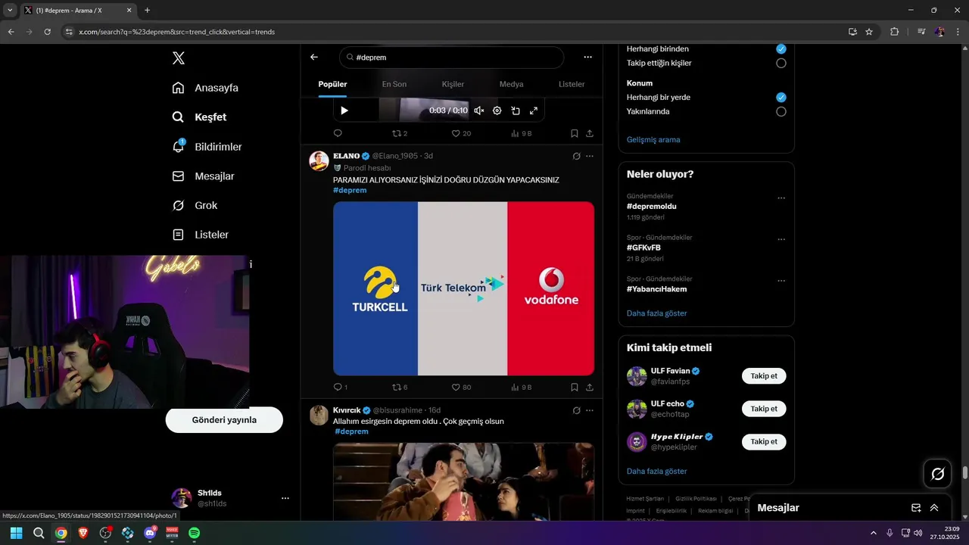Viewport: 969px width, 545px height.
Task: Show more follow suggestions link
Action: tap(657, 471)
